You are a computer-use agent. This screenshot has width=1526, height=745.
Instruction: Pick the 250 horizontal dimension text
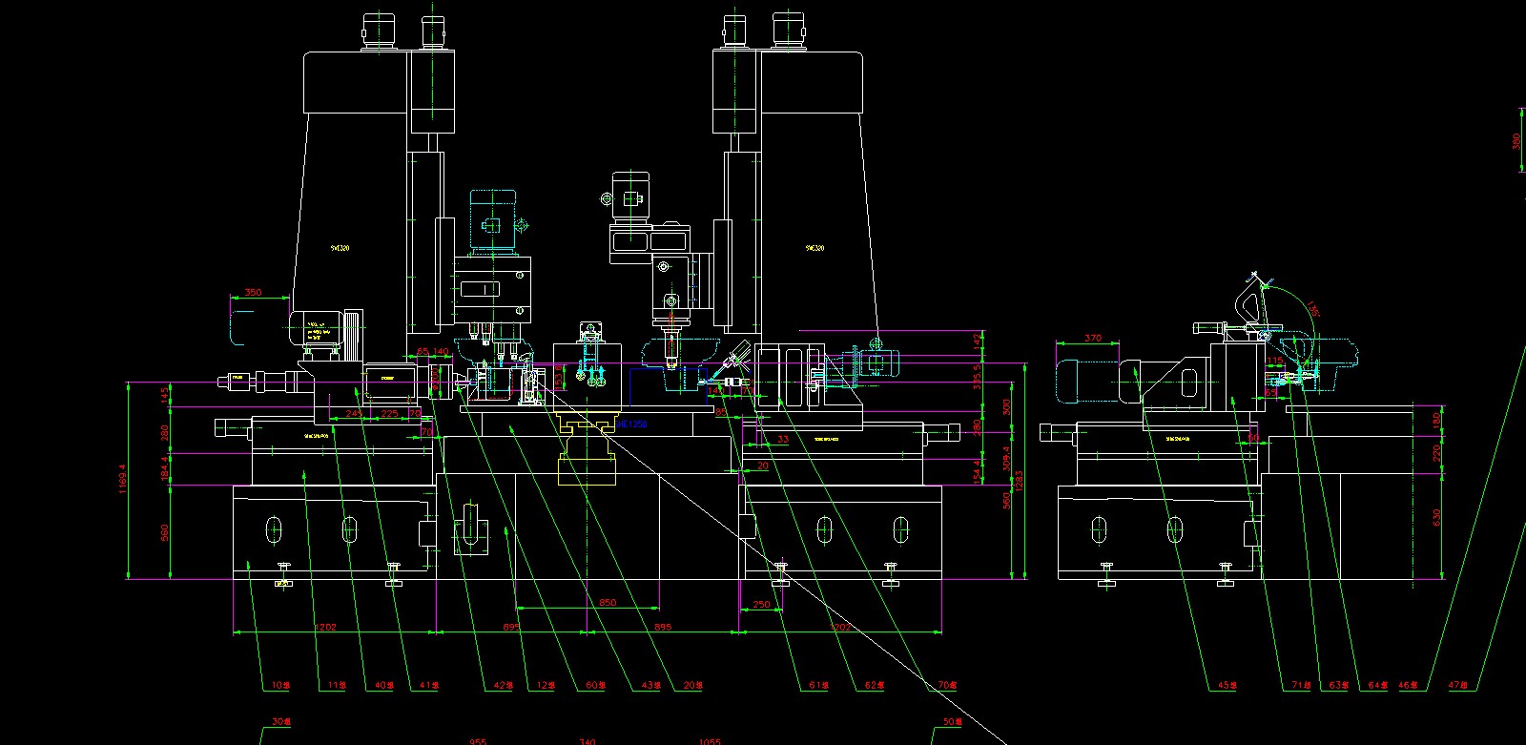click(761, 605)
